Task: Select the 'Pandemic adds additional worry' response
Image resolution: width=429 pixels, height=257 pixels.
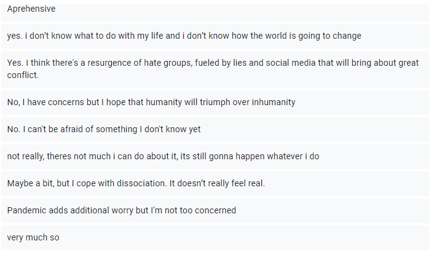Action: (x=122, y=210)
